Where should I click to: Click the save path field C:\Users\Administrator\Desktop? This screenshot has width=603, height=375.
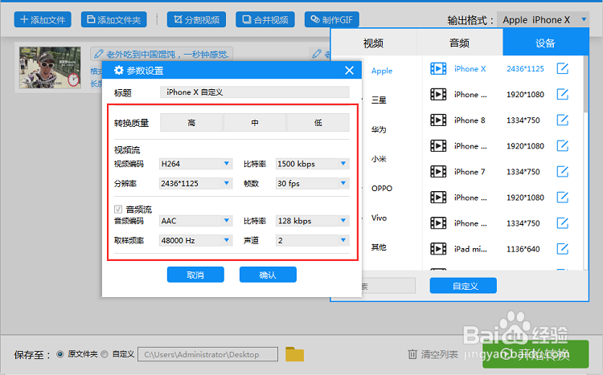pyautogui.click(x=207, y=354)
